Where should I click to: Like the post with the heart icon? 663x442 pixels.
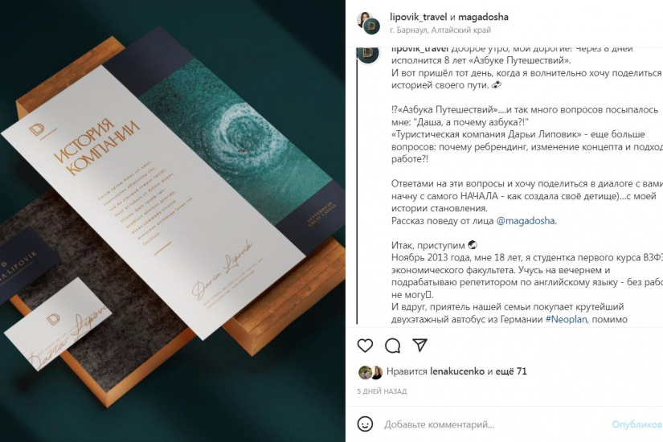(x=365, y=346)
